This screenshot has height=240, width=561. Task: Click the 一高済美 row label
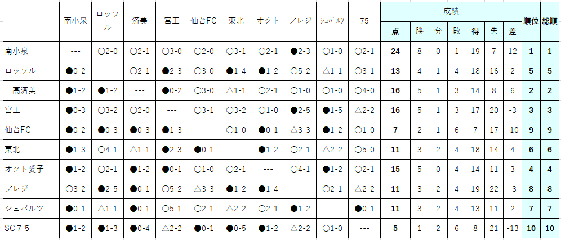pyautogui.click(x=32, y=90)
